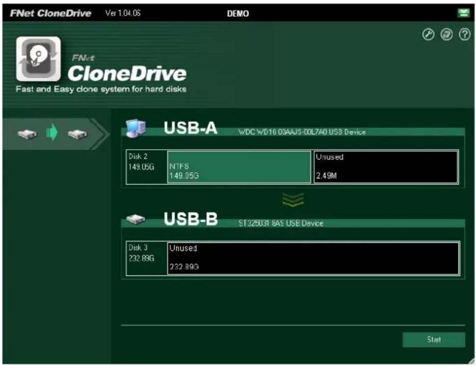Minimize the app using the green title bar icon
Viewport: 476px width, 365px height.
463,13
